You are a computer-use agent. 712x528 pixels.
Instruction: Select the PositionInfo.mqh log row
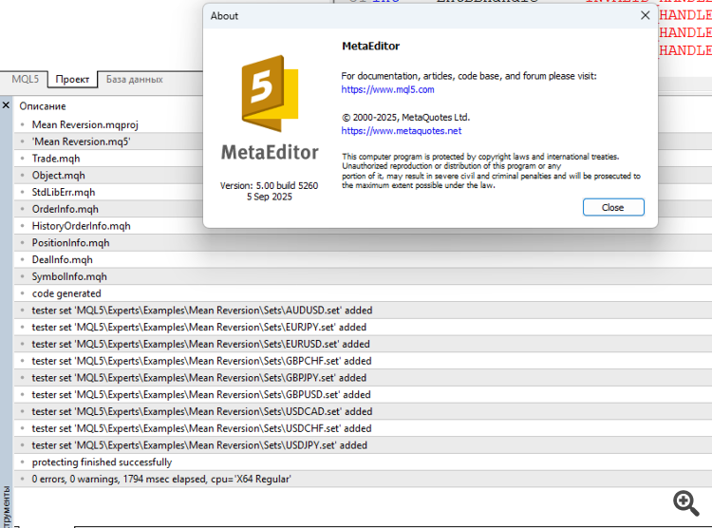pyautogui.click(x=363, y=243)
